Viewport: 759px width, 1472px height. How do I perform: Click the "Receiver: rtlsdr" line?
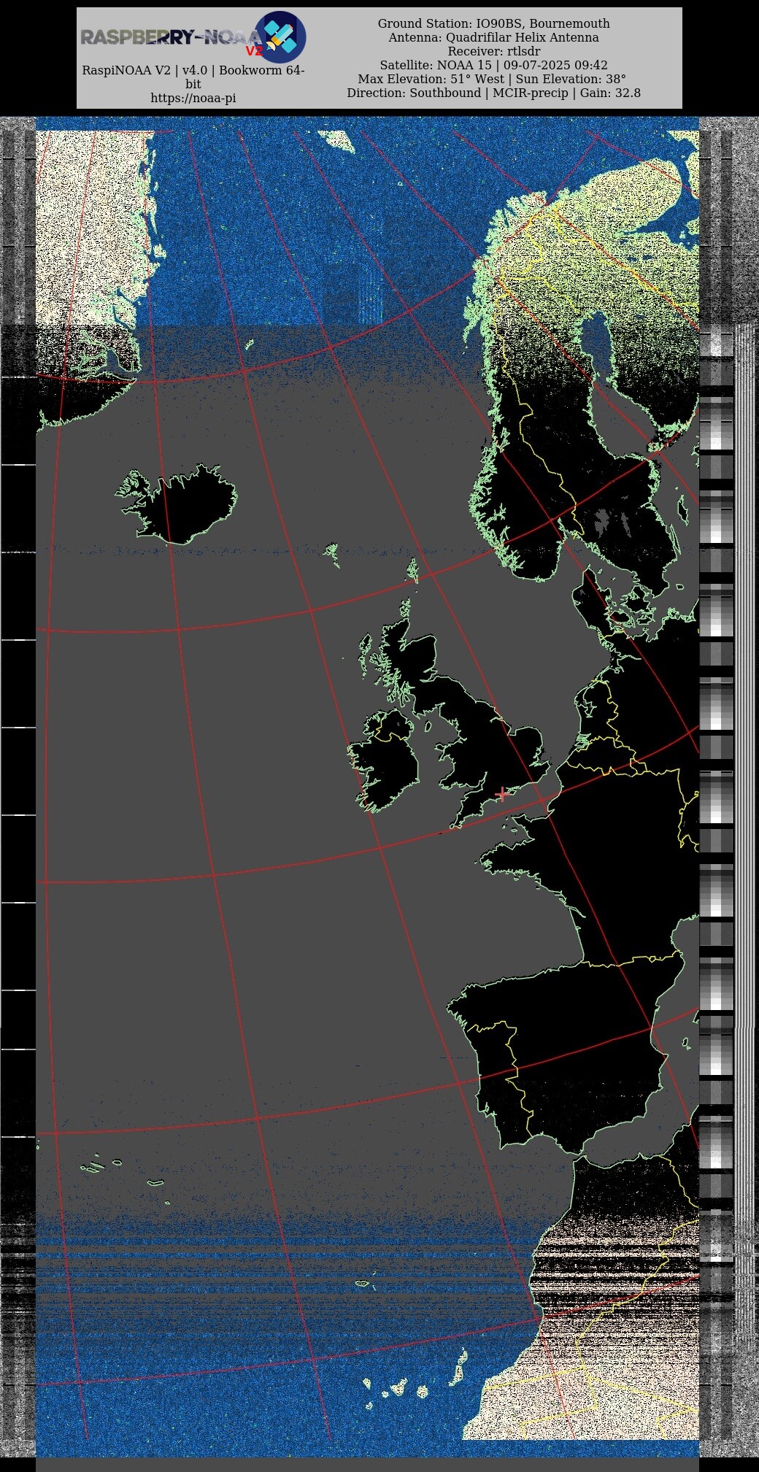(x=494, y=51)
